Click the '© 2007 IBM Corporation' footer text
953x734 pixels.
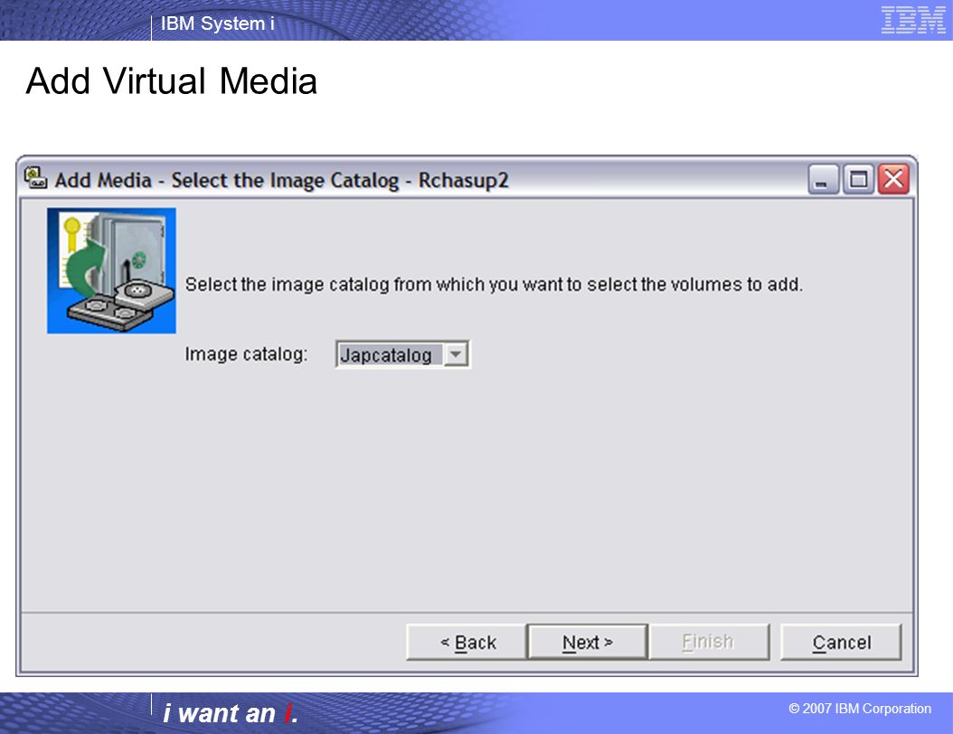[859, 709]
